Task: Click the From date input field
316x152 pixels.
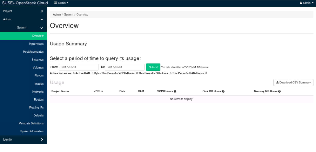Action: tap(78, 67)
